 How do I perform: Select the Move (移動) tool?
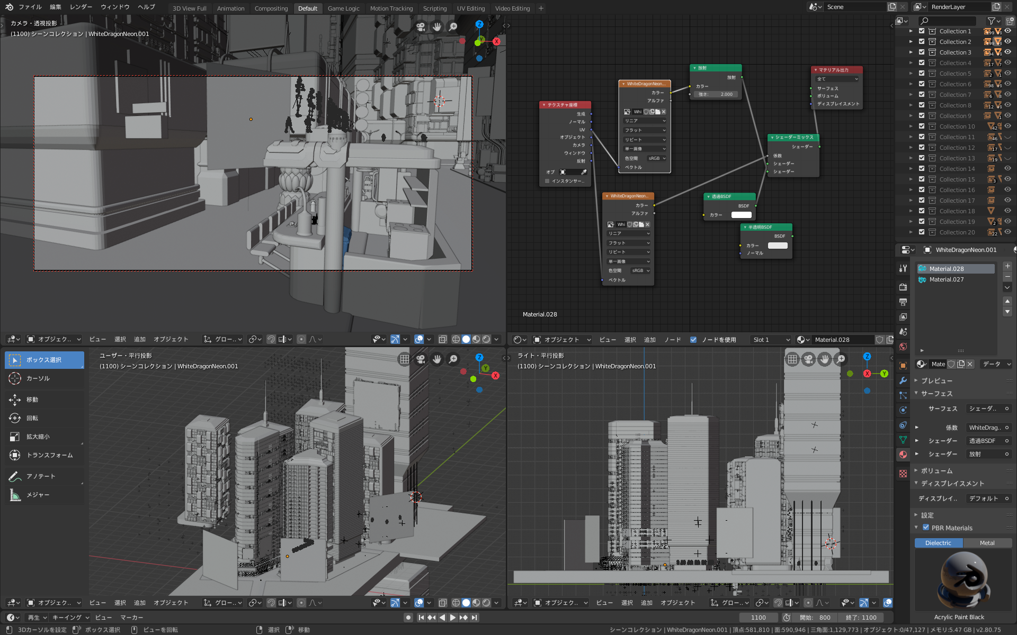click(32, 400)
